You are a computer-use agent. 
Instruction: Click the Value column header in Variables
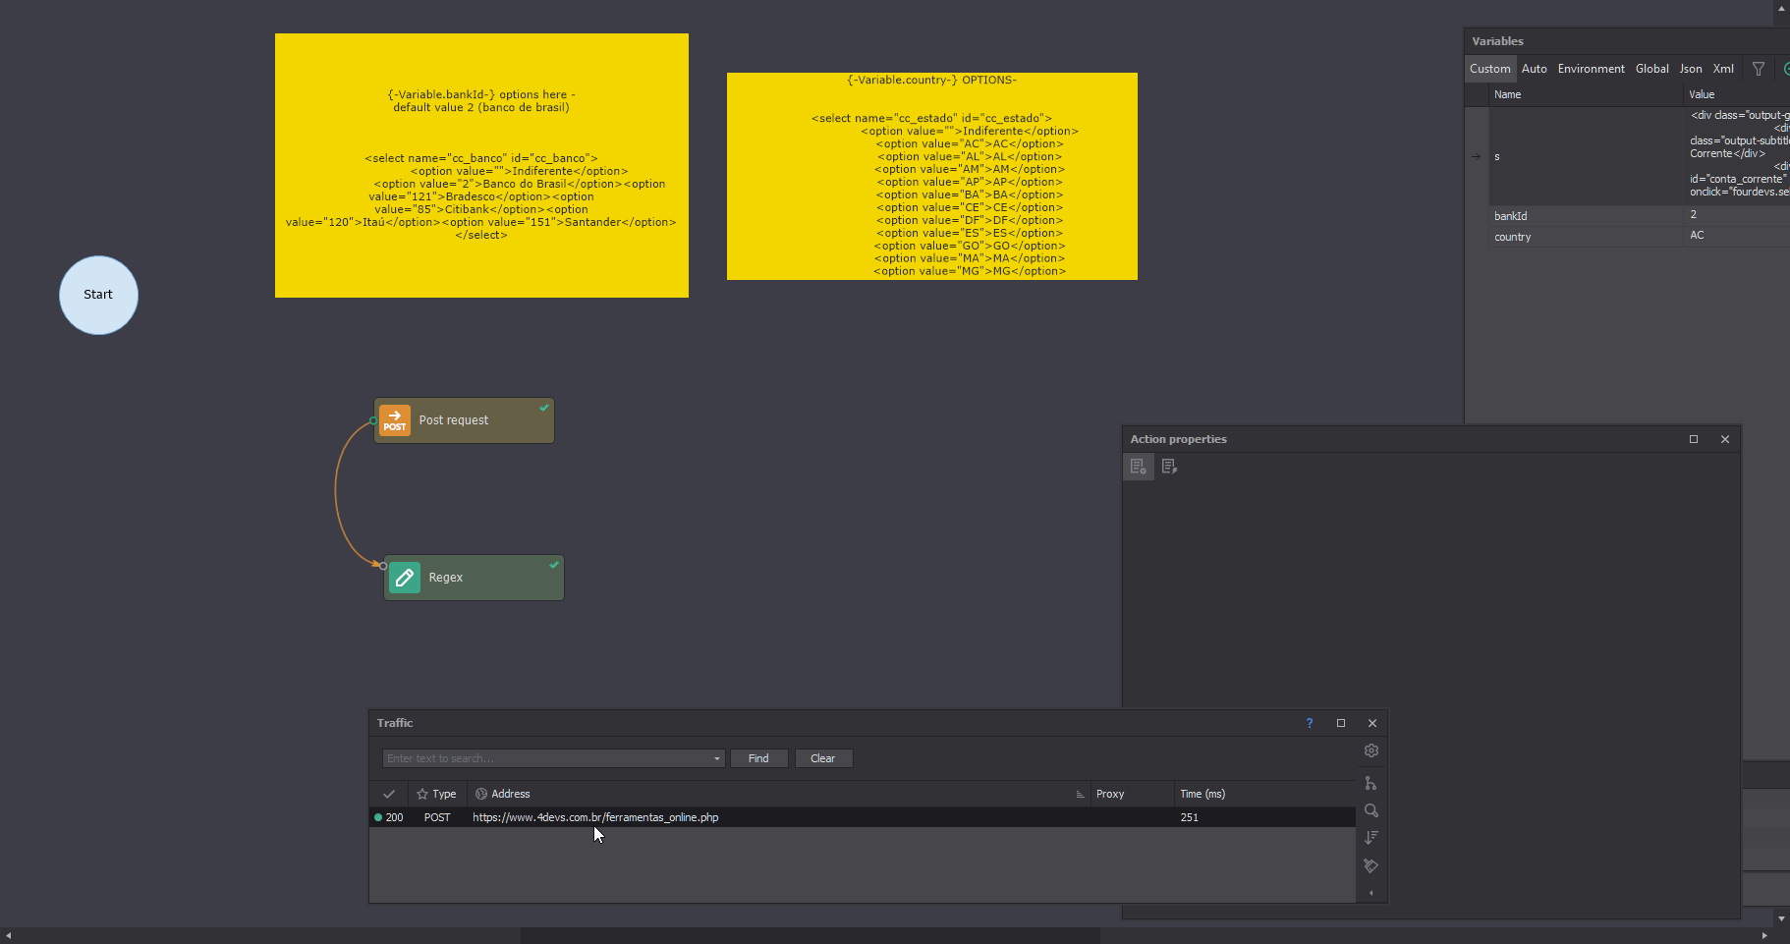pos(1737,94)
